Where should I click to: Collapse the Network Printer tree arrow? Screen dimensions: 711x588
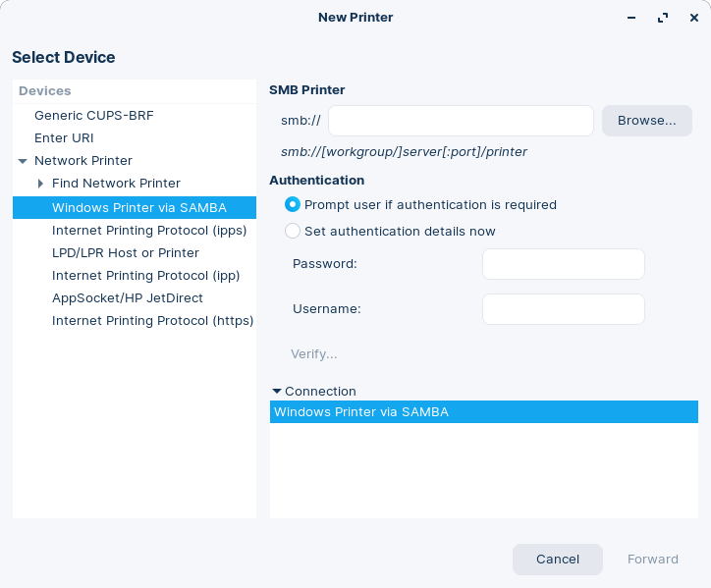pyautogui.click(x=23, y=161)
